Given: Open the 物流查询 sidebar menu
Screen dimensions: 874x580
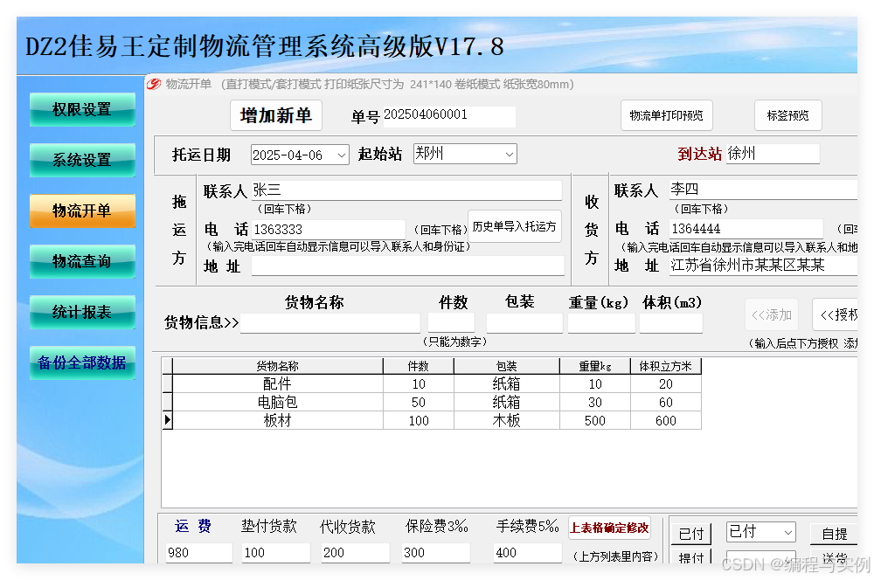Looking at the screenshot, I should 82,261.
